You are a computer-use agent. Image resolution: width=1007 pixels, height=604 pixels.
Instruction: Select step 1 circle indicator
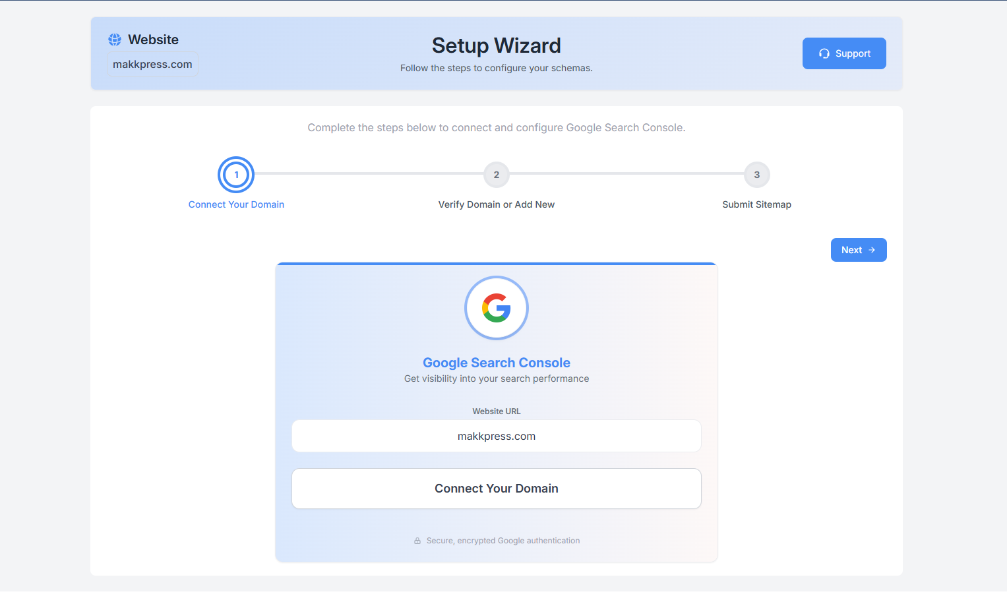[236, 175]
